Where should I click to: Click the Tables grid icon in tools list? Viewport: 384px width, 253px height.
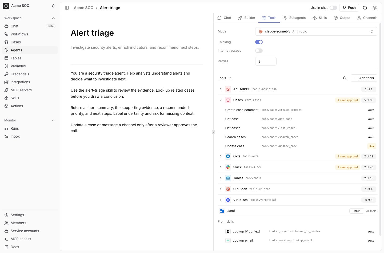click(228, 178)
